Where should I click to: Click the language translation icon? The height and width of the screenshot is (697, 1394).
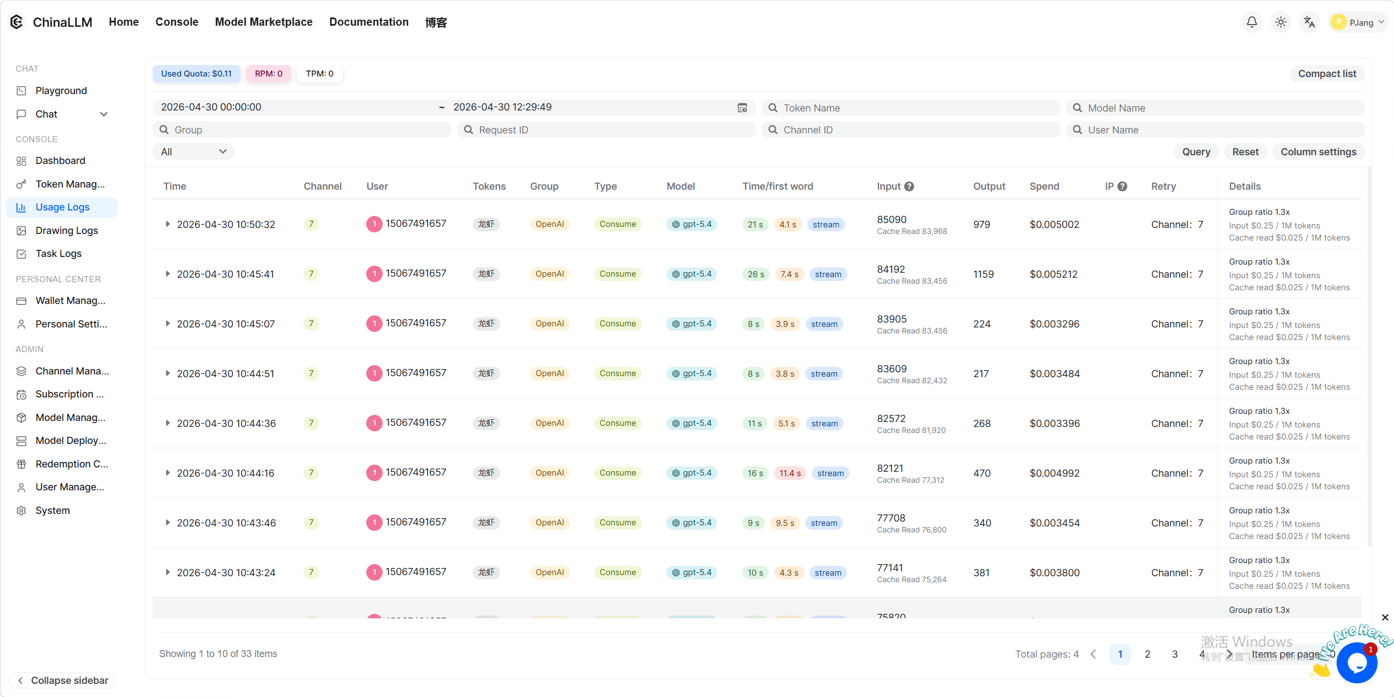click(x=1309, y=22)
